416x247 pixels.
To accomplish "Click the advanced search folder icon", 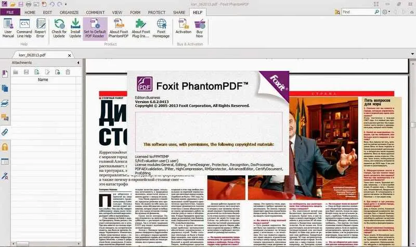I will 337,12.
